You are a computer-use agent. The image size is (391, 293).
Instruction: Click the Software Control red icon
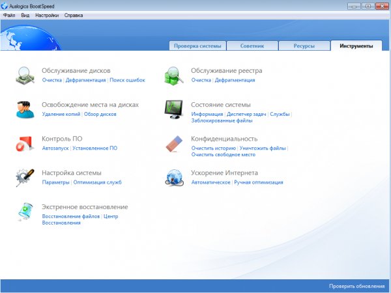[25, 144]
